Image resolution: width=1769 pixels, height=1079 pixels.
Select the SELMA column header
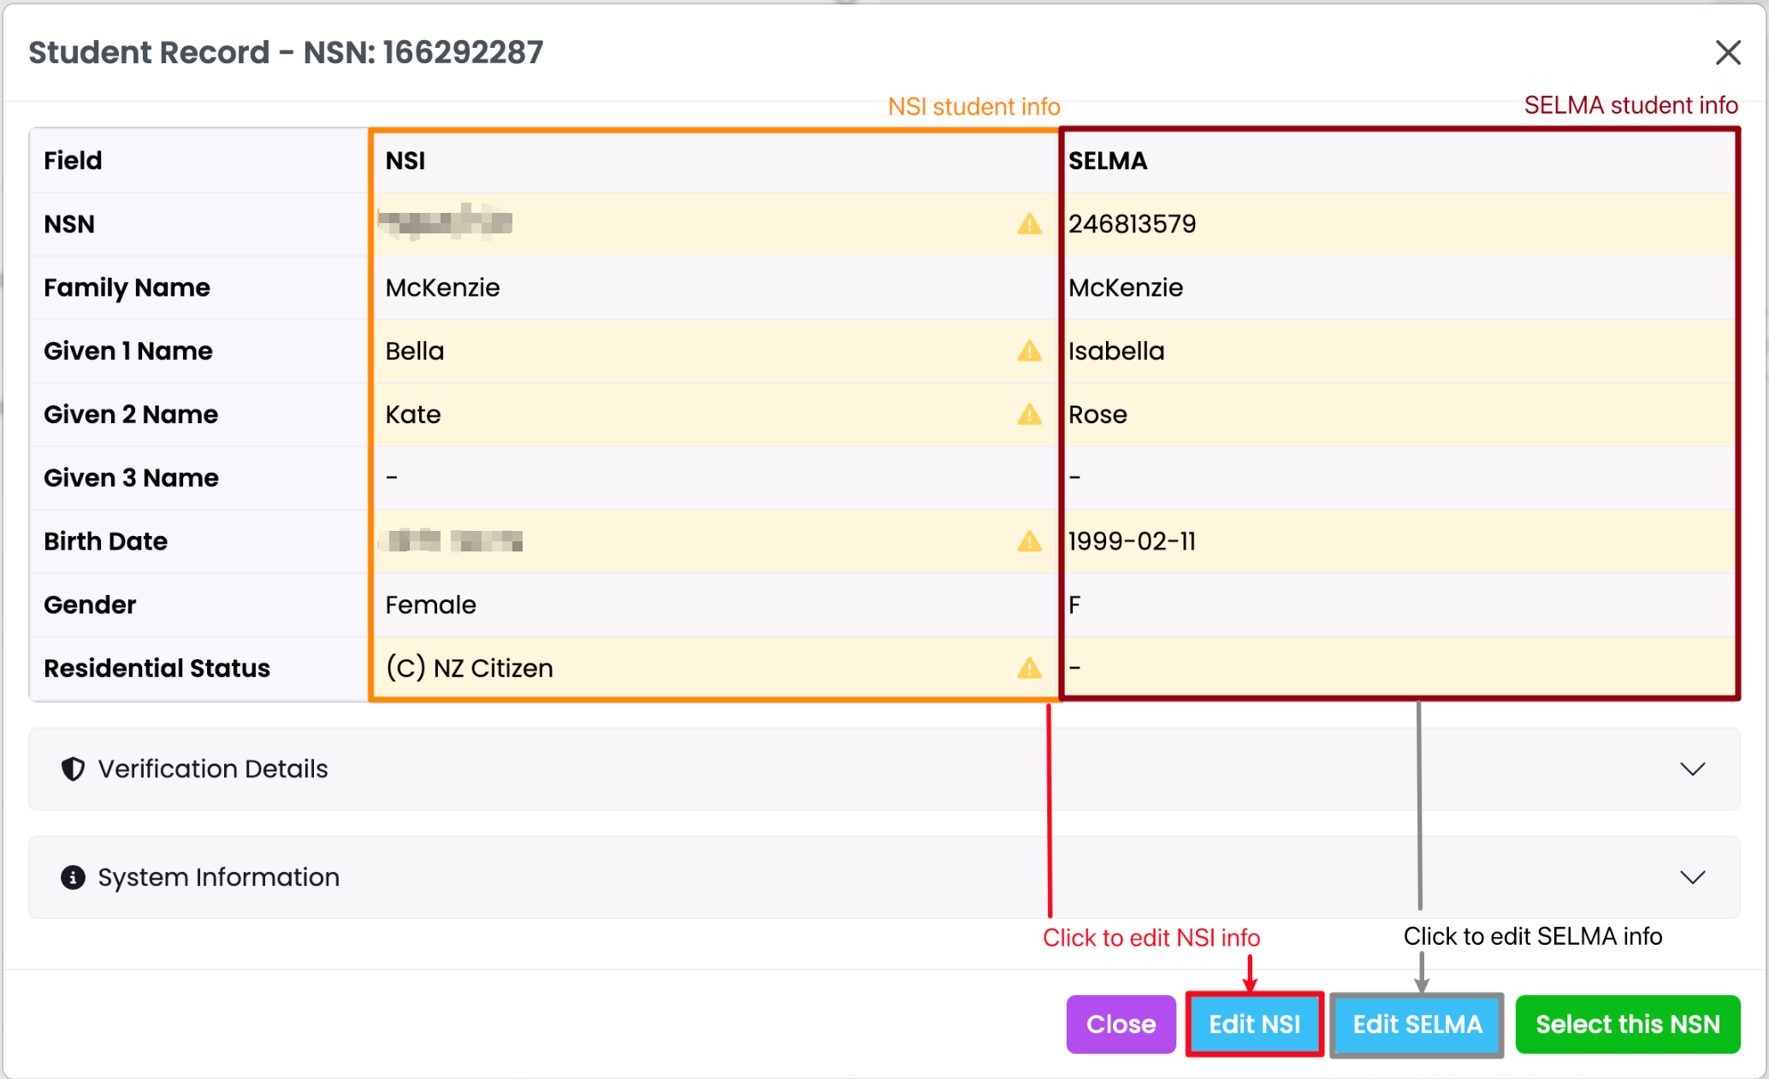[x=1108, y=161]
